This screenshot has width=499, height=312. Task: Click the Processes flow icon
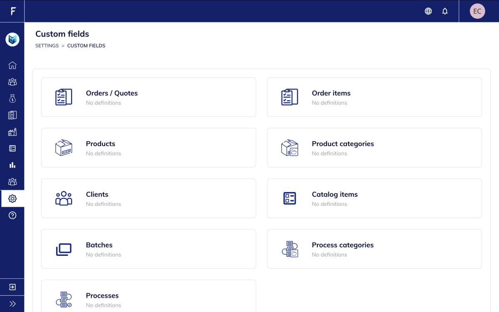pyautogui.click(x=64, y=300)
